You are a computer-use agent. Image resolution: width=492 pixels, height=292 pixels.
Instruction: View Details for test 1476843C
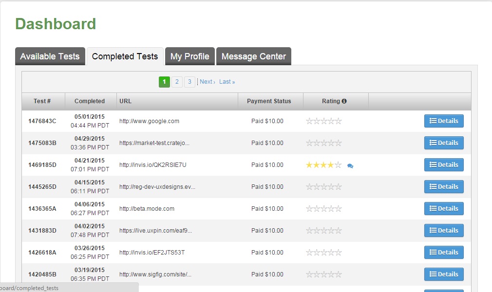(x=444, y=121)
